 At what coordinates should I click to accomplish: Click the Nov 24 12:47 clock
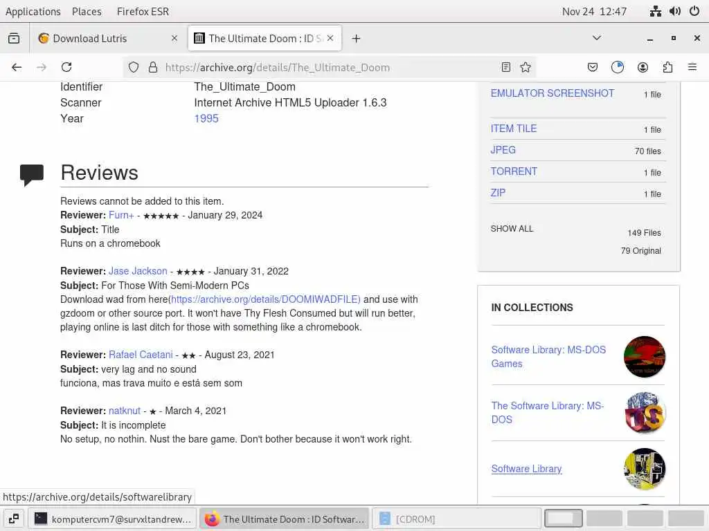click(594, 11)
